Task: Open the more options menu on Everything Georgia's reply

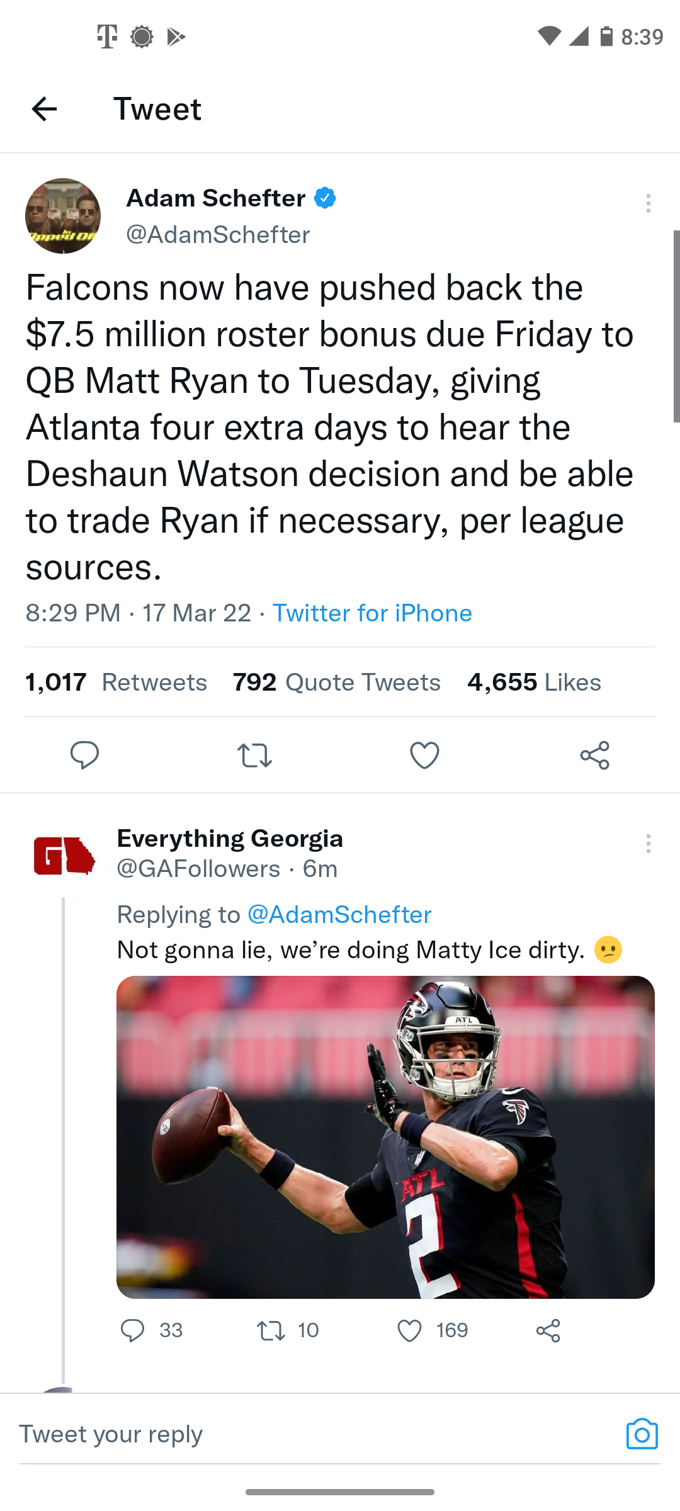Action: [648, 844]
